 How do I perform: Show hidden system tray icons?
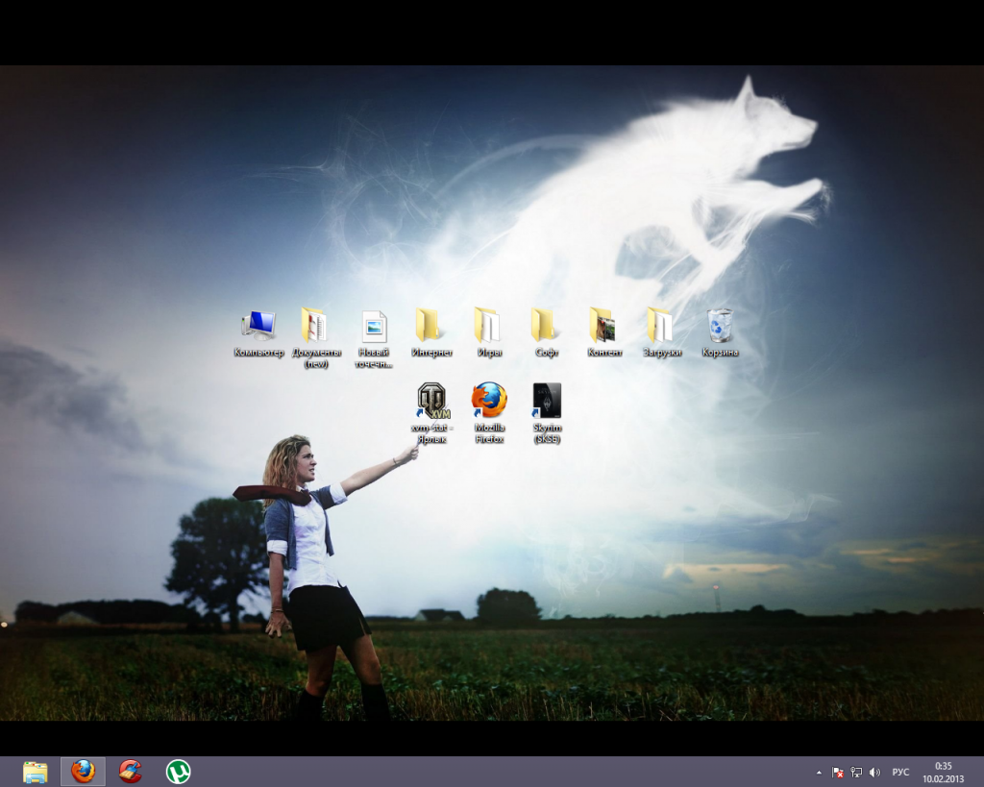[819, 773]
